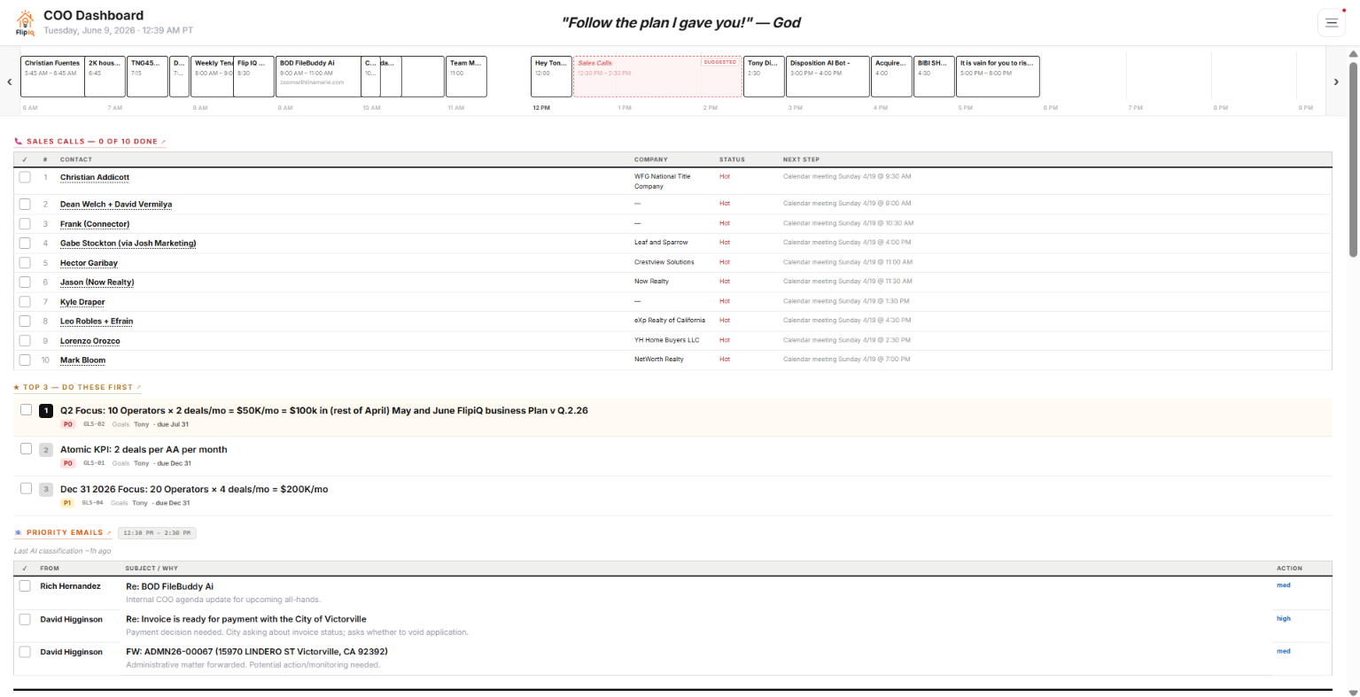
Task: Open contact Dean Welch + David Vermilya
Action: coord(116,205)
